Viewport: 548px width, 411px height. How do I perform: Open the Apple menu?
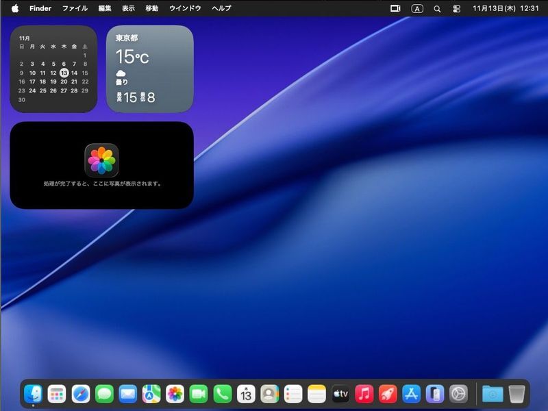click(15, 8)
